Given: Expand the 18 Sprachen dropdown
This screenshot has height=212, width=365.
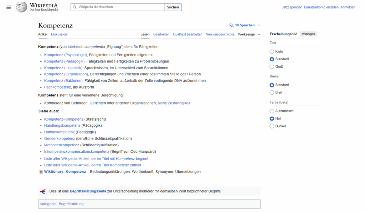Looking at the screenshot, I should pos(245,25).
